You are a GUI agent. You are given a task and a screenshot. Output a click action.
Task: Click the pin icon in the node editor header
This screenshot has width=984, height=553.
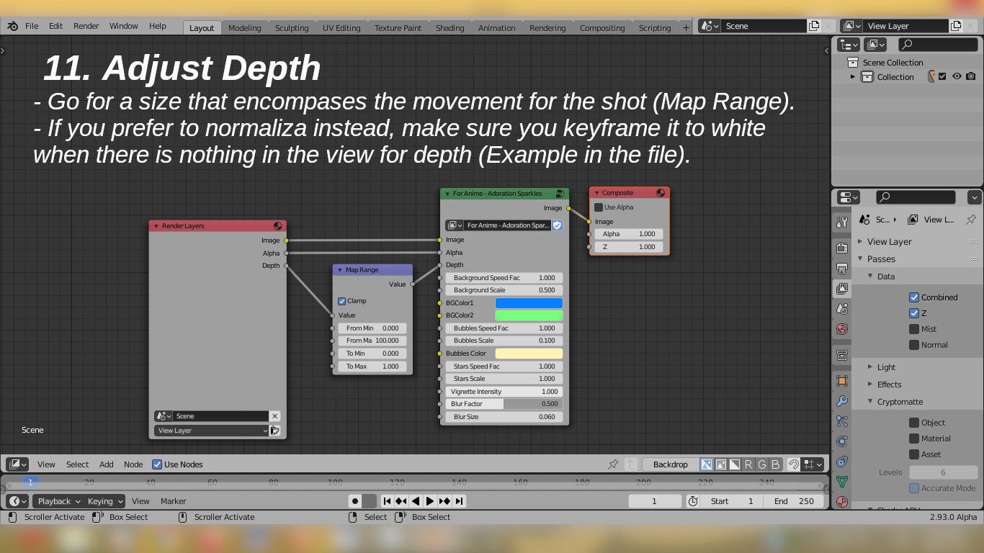tap(613, 464)
